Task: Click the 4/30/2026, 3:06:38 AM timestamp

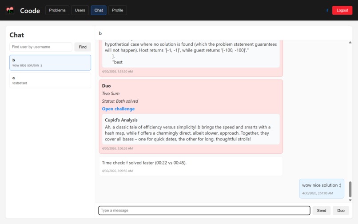Action: click(117, 148)
